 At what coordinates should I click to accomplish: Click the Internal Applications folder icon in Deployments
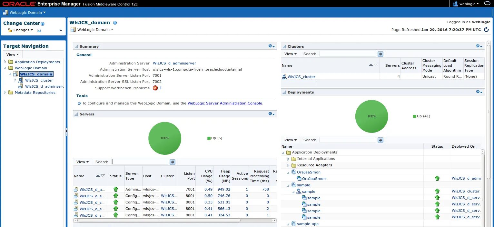point(294,159)
